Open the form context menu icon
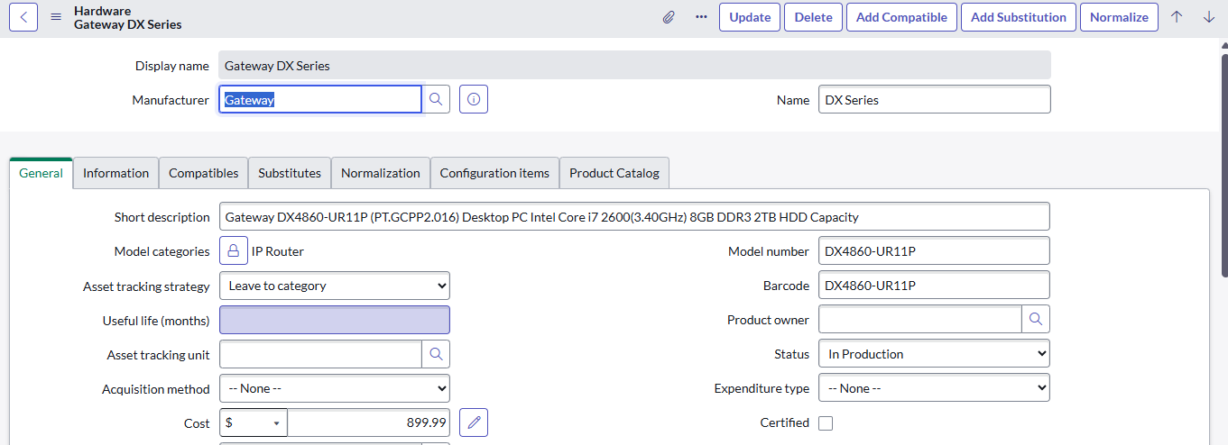The image size is (1228, 445). (56, 17)
